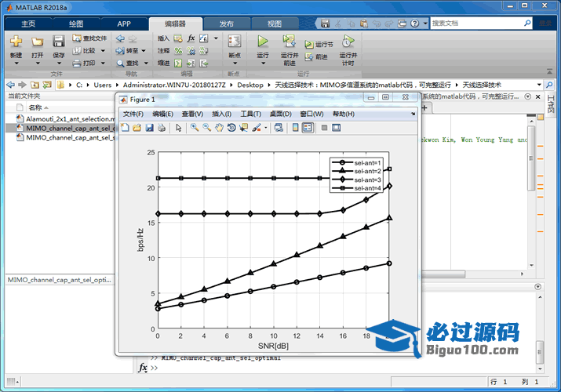Click Edit Plot arrow tool in Figure 1
561x392 pixels.
click(179, 128)
